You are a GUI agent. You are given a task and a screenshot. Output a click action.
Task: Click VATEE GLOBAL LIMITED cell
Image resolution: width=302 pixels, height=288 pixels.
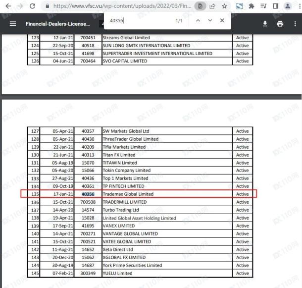(x=167, y=241)
